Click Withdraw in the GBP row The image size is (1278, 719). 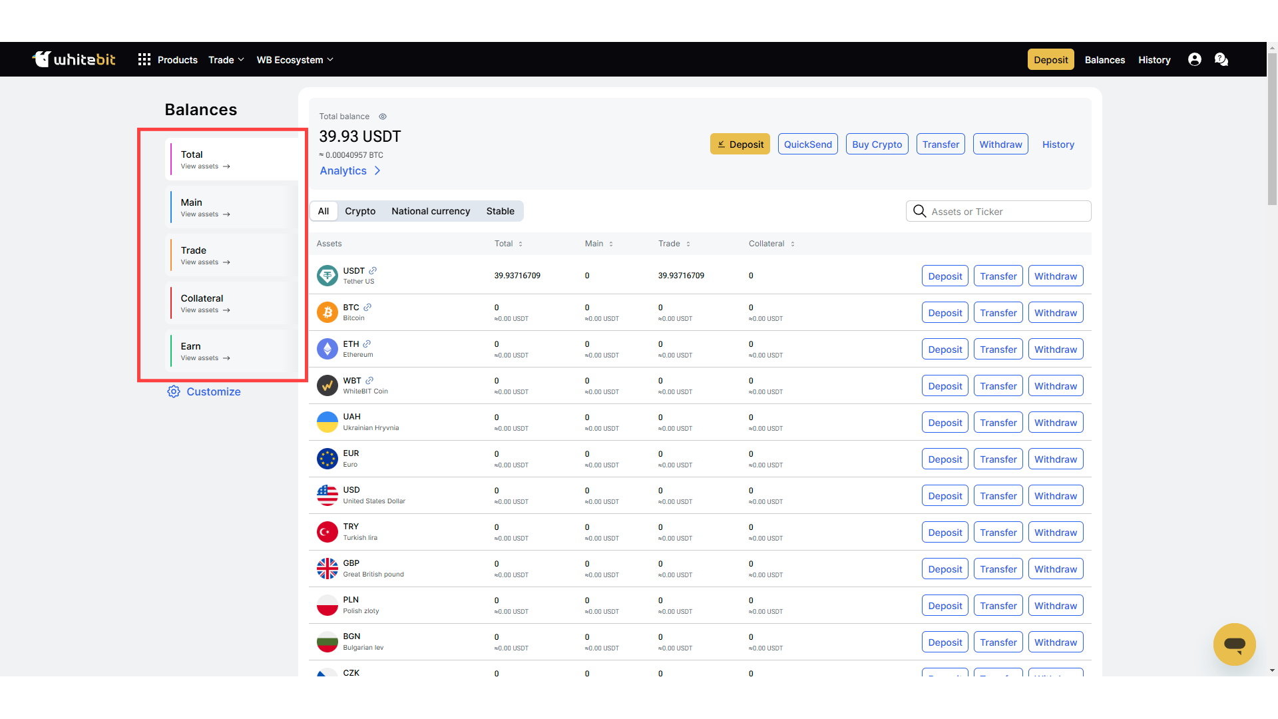(1056, 569)
